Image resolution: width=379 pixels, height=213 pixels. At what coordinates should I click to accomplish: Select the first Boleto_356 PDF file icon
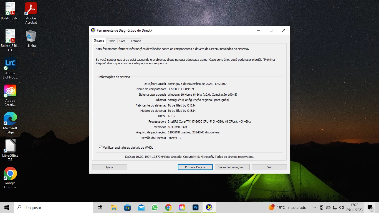click(10, 11)
